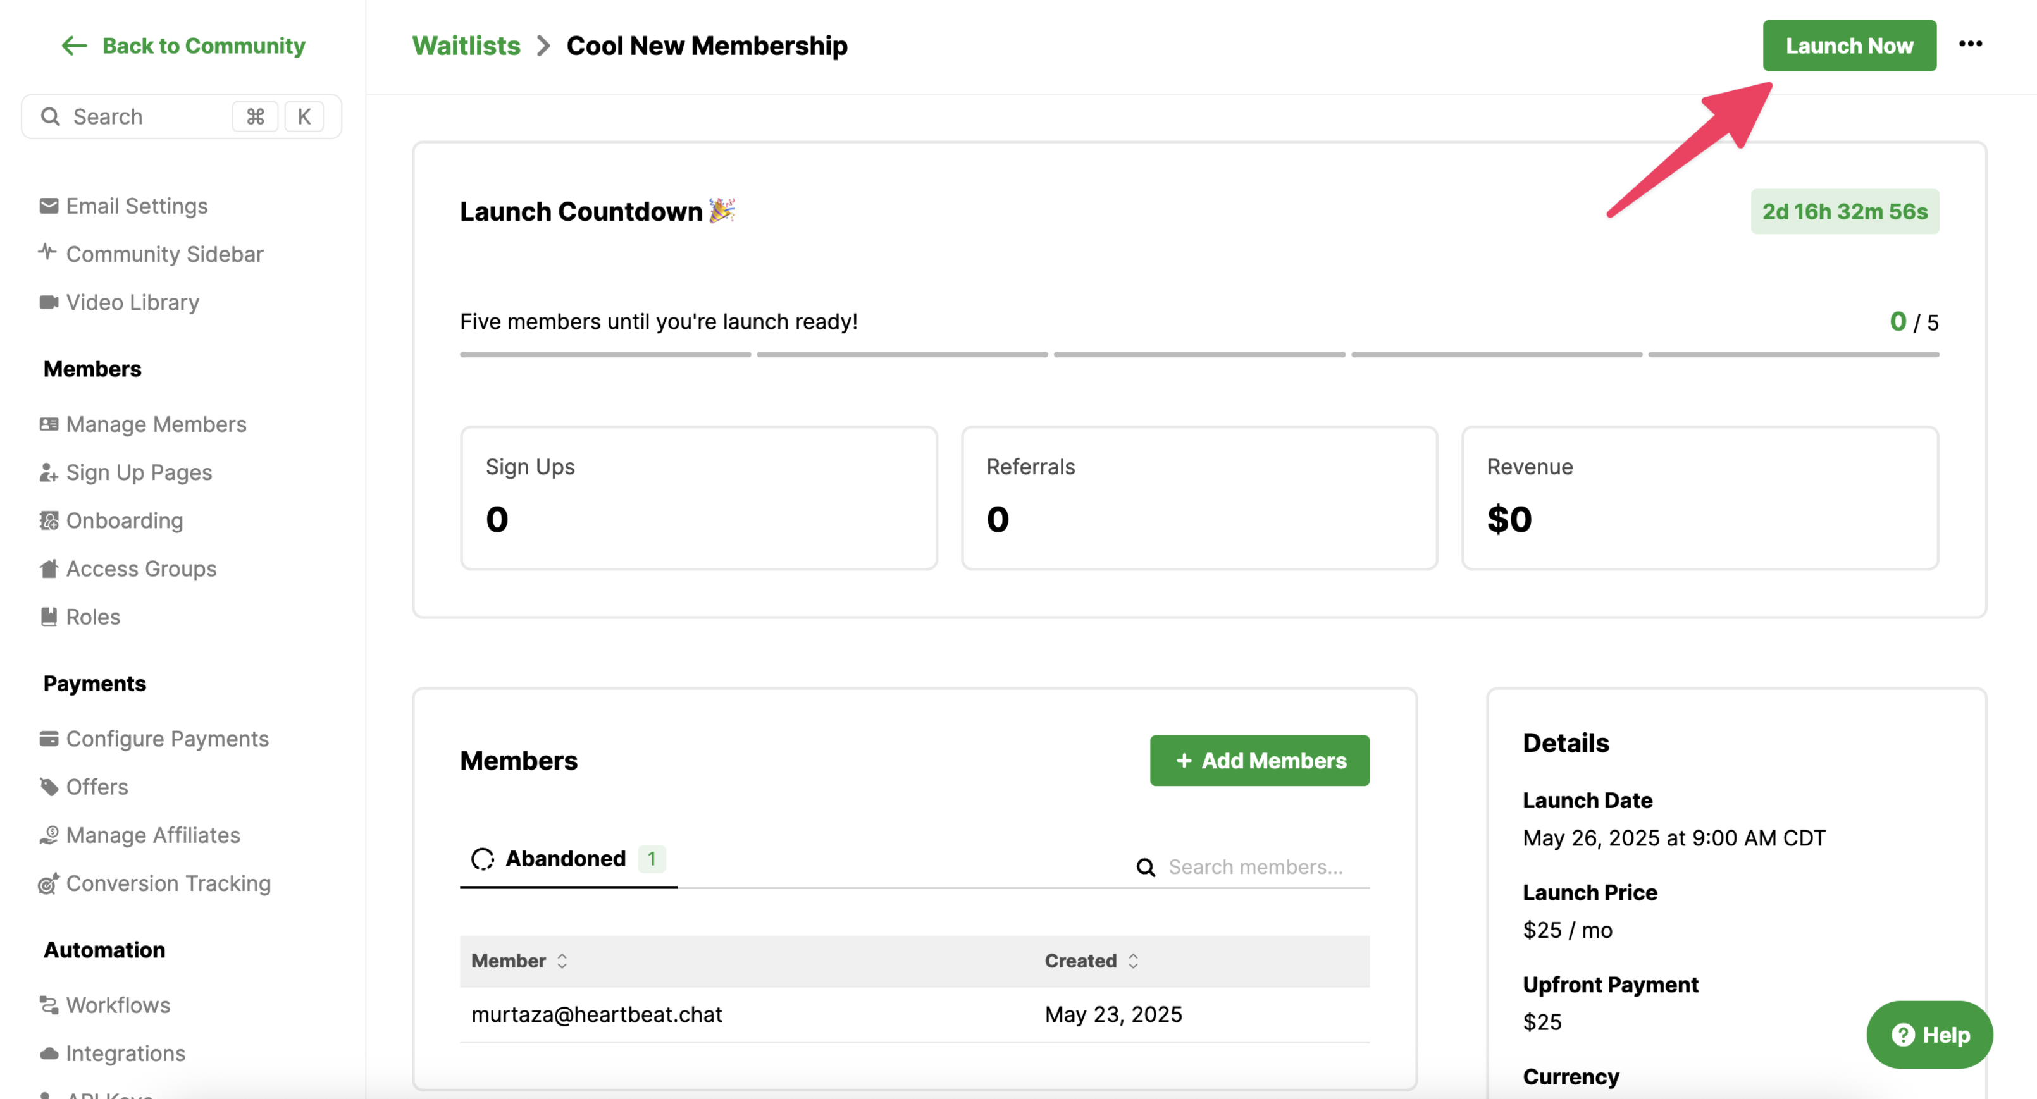Click the Access Groups icon

pos(48,568)
